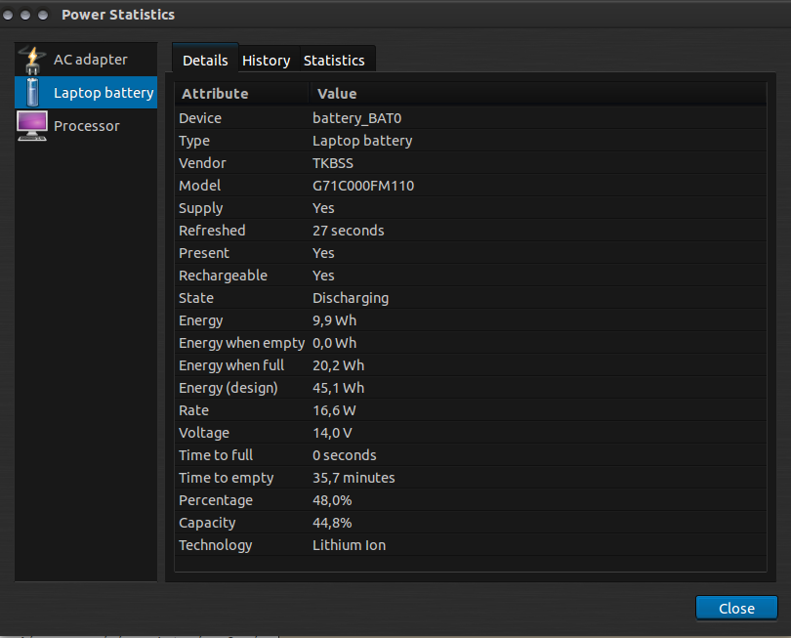791x638 pixels.
Task: Click the Close button
Action: pyautogui.click(x=736, y=608)
